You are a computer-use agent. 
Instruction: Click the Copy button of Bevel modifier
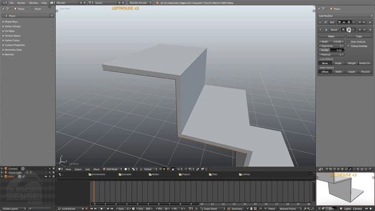(359, 36)
